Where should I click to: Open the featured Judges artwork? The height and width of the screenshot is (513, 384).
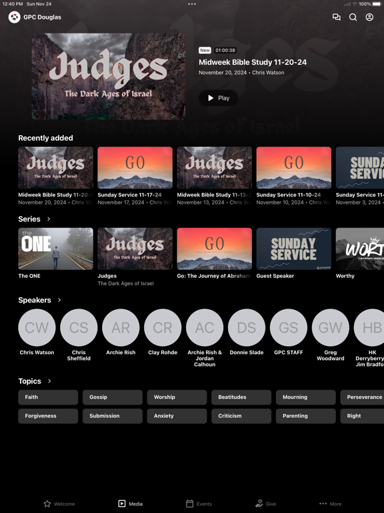click(109, 76)
